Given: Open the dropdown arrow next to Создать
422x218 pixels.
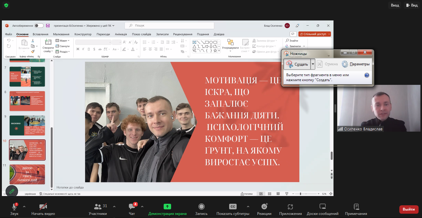Looking at the screenshot, I should tap(313, 64).
